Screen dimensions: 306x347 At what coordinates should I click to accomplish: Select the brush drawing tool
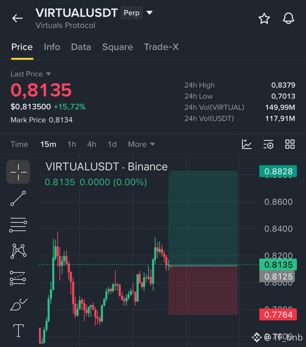pyautogui.click(x=18, y=305)
